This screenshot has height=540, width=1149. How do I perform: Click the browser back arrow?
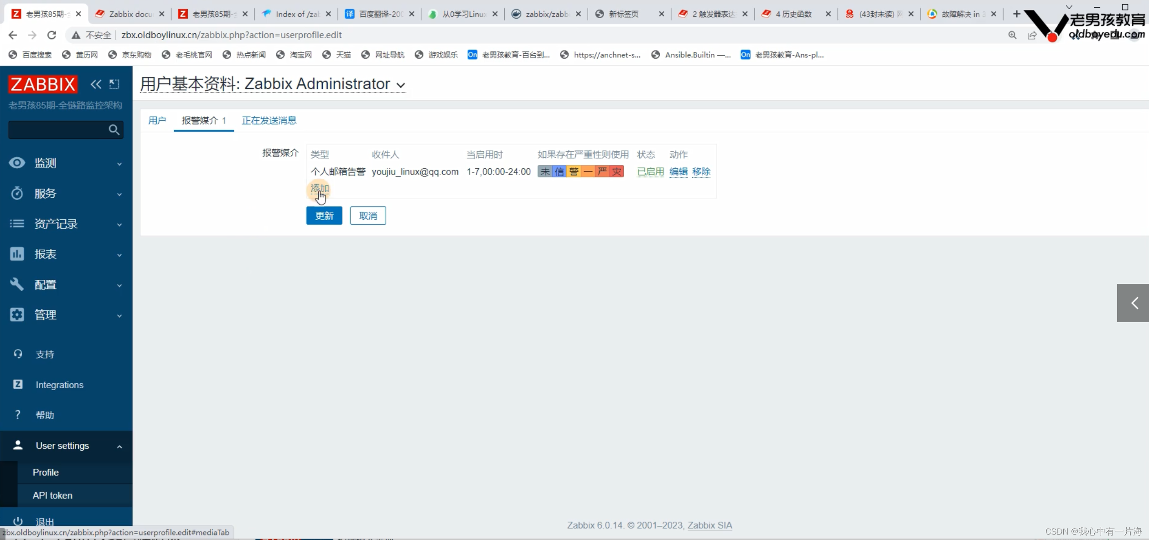[x=13, y=35]
